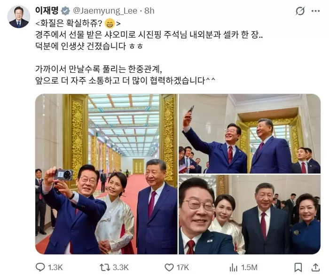Open the 8h timestamp link
The image size is (329, 279).
(149, 11)
